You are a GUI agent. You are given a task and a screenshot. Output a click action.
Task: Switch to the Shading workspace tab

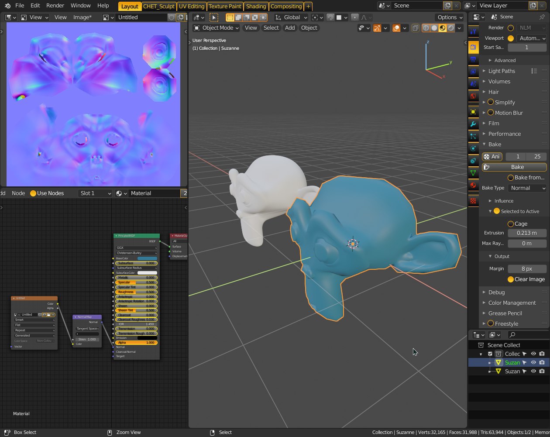(x=256, y=6)
